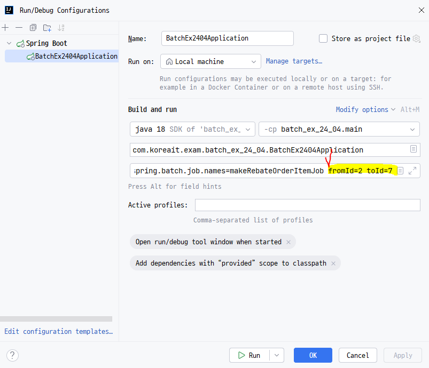Copy the selected configuration
Screen dimensions: 429x368
(33, 28)
